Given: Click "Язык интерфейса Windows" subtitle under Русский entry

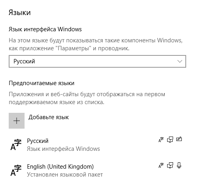Looking at the screenshot, I should pos(63,149).
